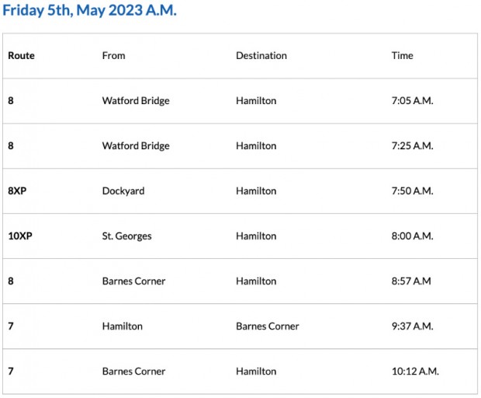Select the St. Georges origin cell
Screen dimensions: 481x398
point(128,236)
